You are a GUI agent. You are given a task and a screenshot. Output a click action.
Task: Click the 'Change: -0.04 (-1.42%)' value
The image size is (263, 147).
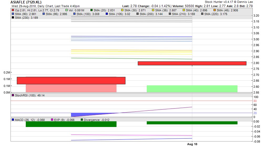[x=155, y=6]
